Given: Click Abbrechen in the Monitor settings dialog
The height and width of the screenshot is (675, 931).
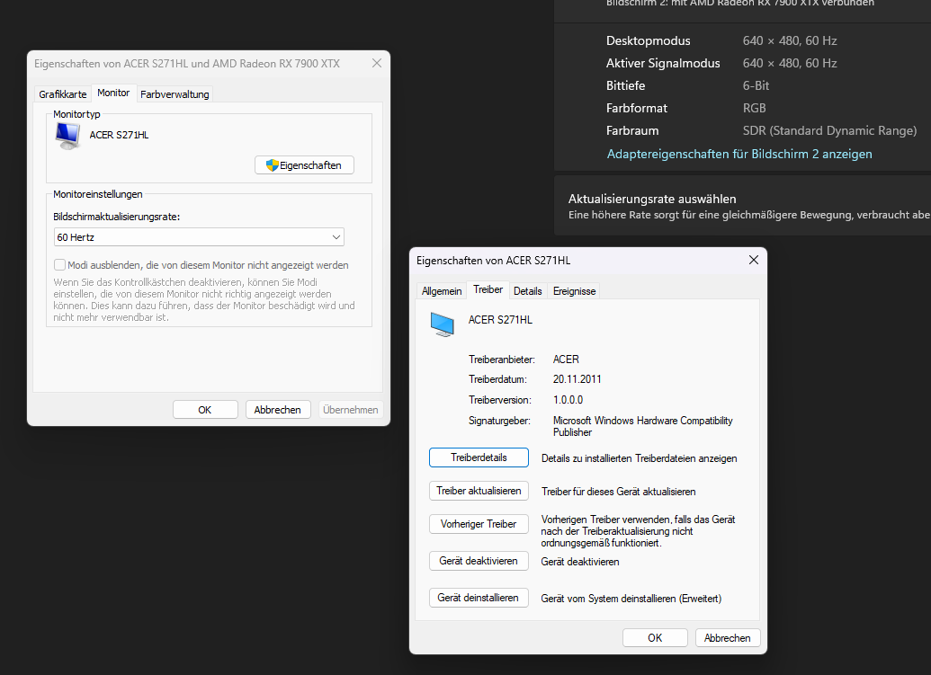Looking at the screenshot, I should tap(277, 410).
